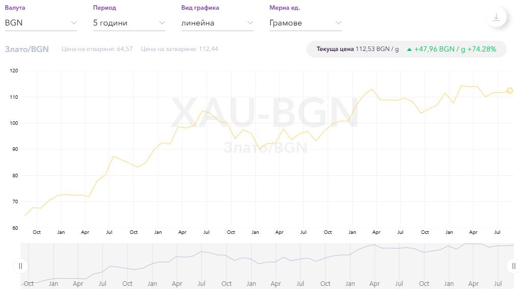Click the chevron arrow next to Грамове
The image size is (519, 293).
point(338,23)
